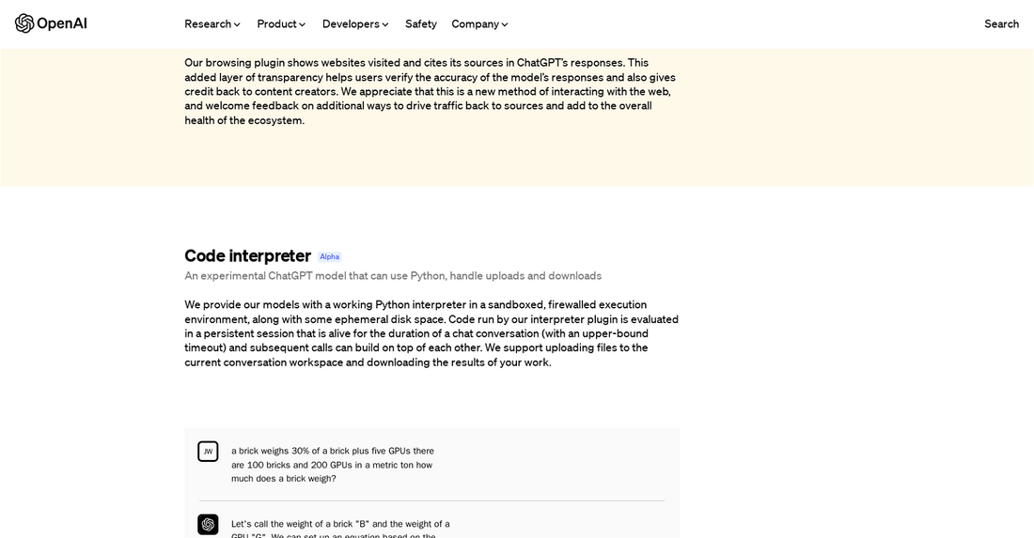Image resolution: width=1034 pixels, height=538 pixels.
Task: Open the Company dropdown arrow
Action: 505,24
